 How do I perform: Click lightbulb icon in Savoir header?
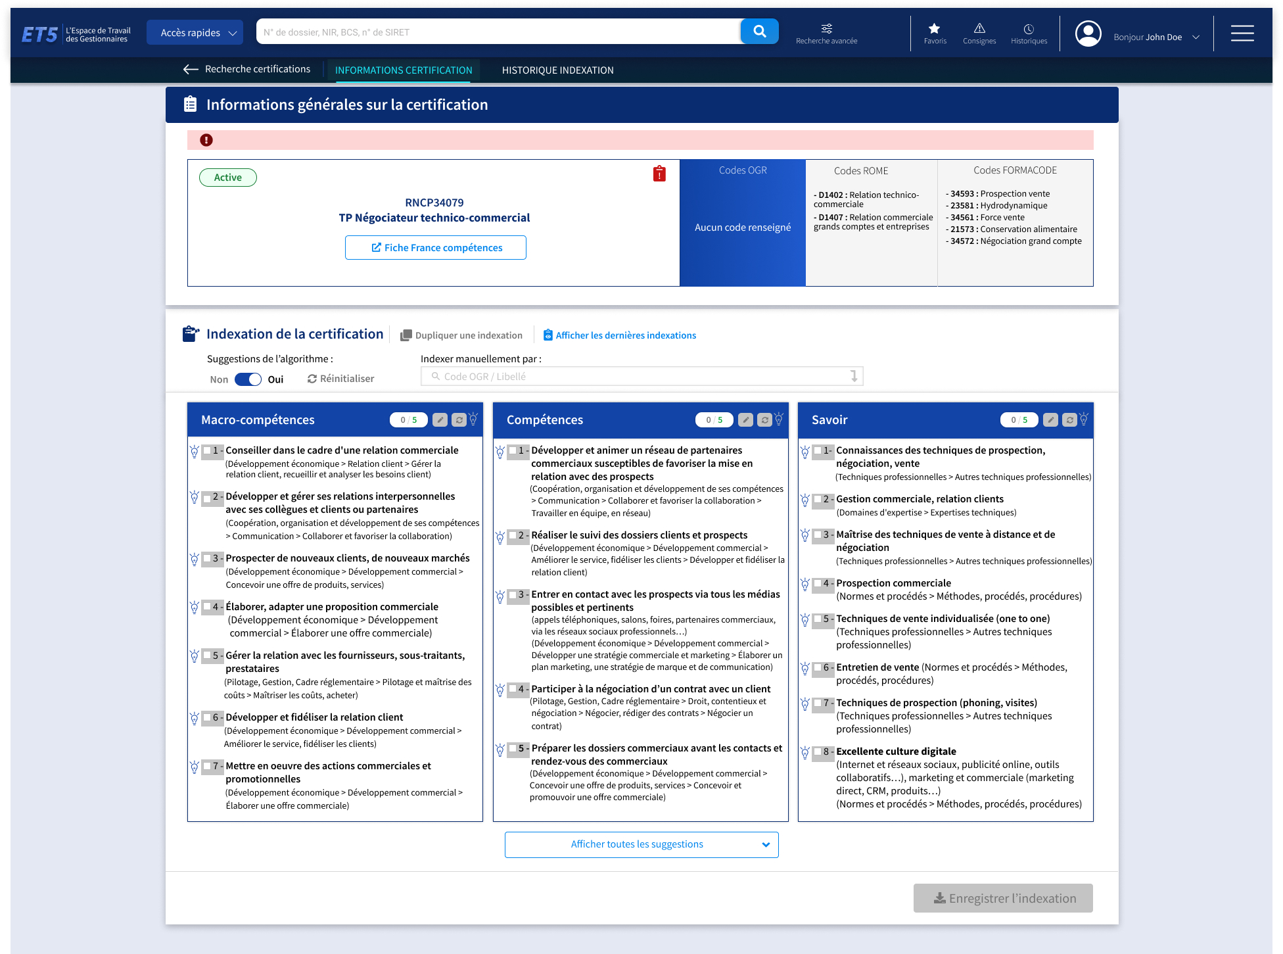tap(1084, 419)
